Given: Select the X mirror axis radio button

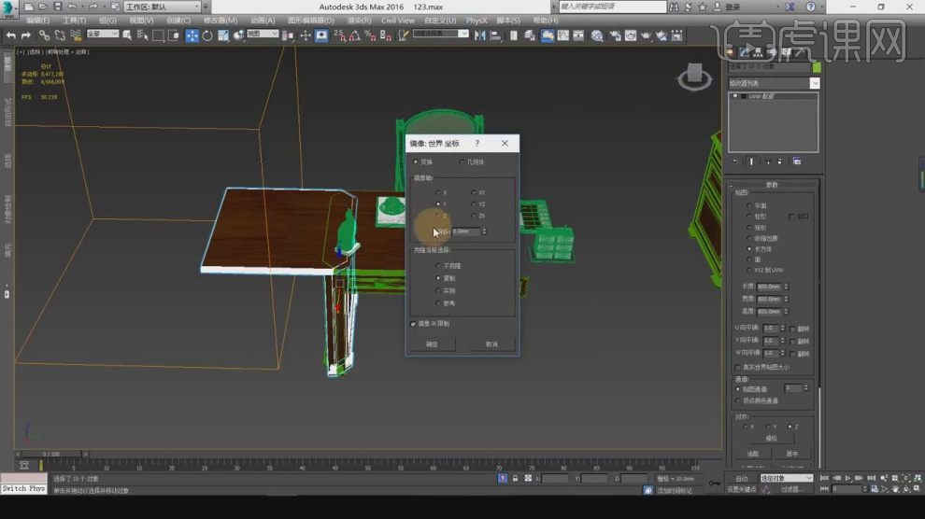Looking at the screenshot, I should click(437, 192).
